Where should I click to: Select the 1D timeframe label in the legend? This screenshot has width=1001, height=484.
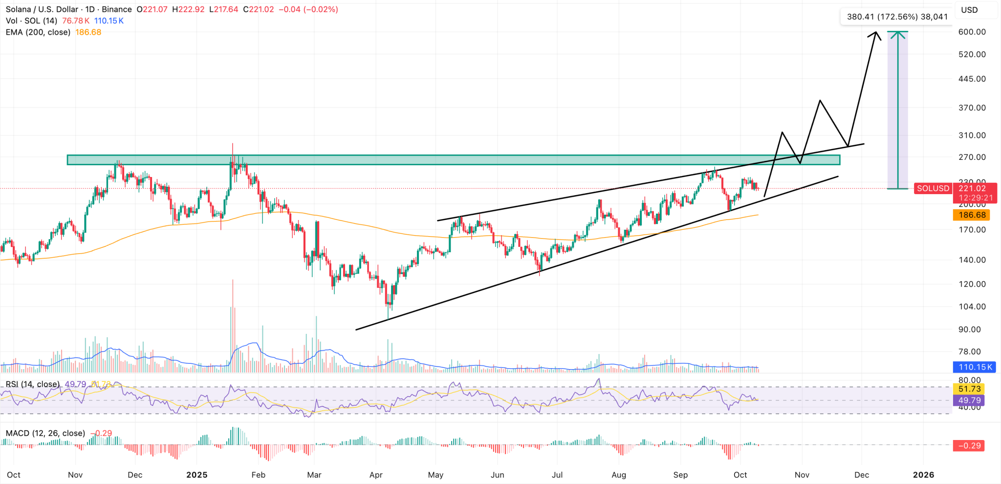pos(90,9)
